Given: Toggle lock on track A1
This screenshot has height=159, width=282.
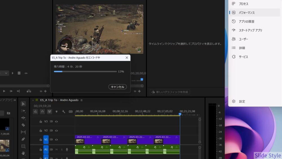Looking at the screenshot, I should click(x=41, y=149).
